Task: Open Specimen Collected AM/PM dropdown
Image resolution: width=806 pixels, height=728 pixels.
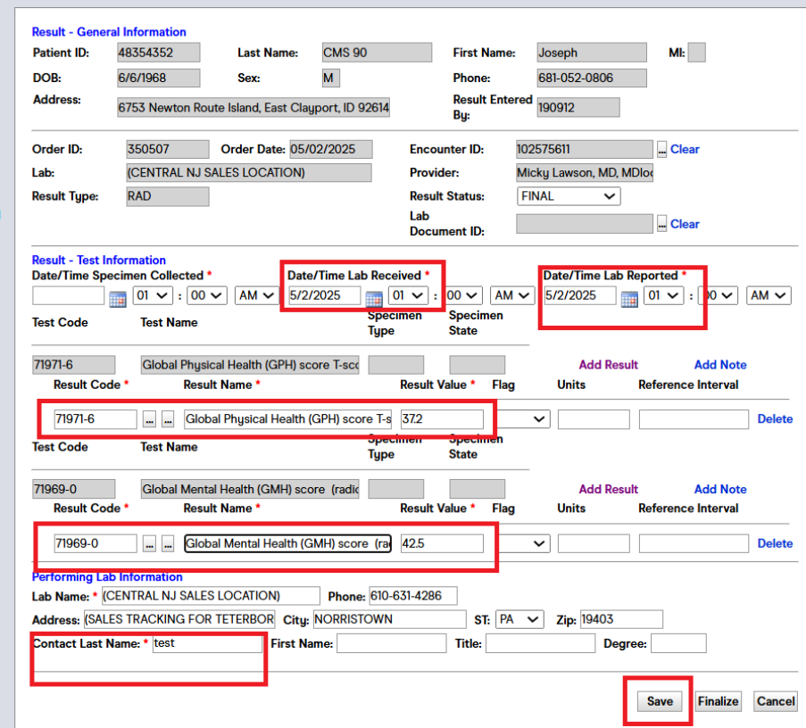Action: point(256,295)
